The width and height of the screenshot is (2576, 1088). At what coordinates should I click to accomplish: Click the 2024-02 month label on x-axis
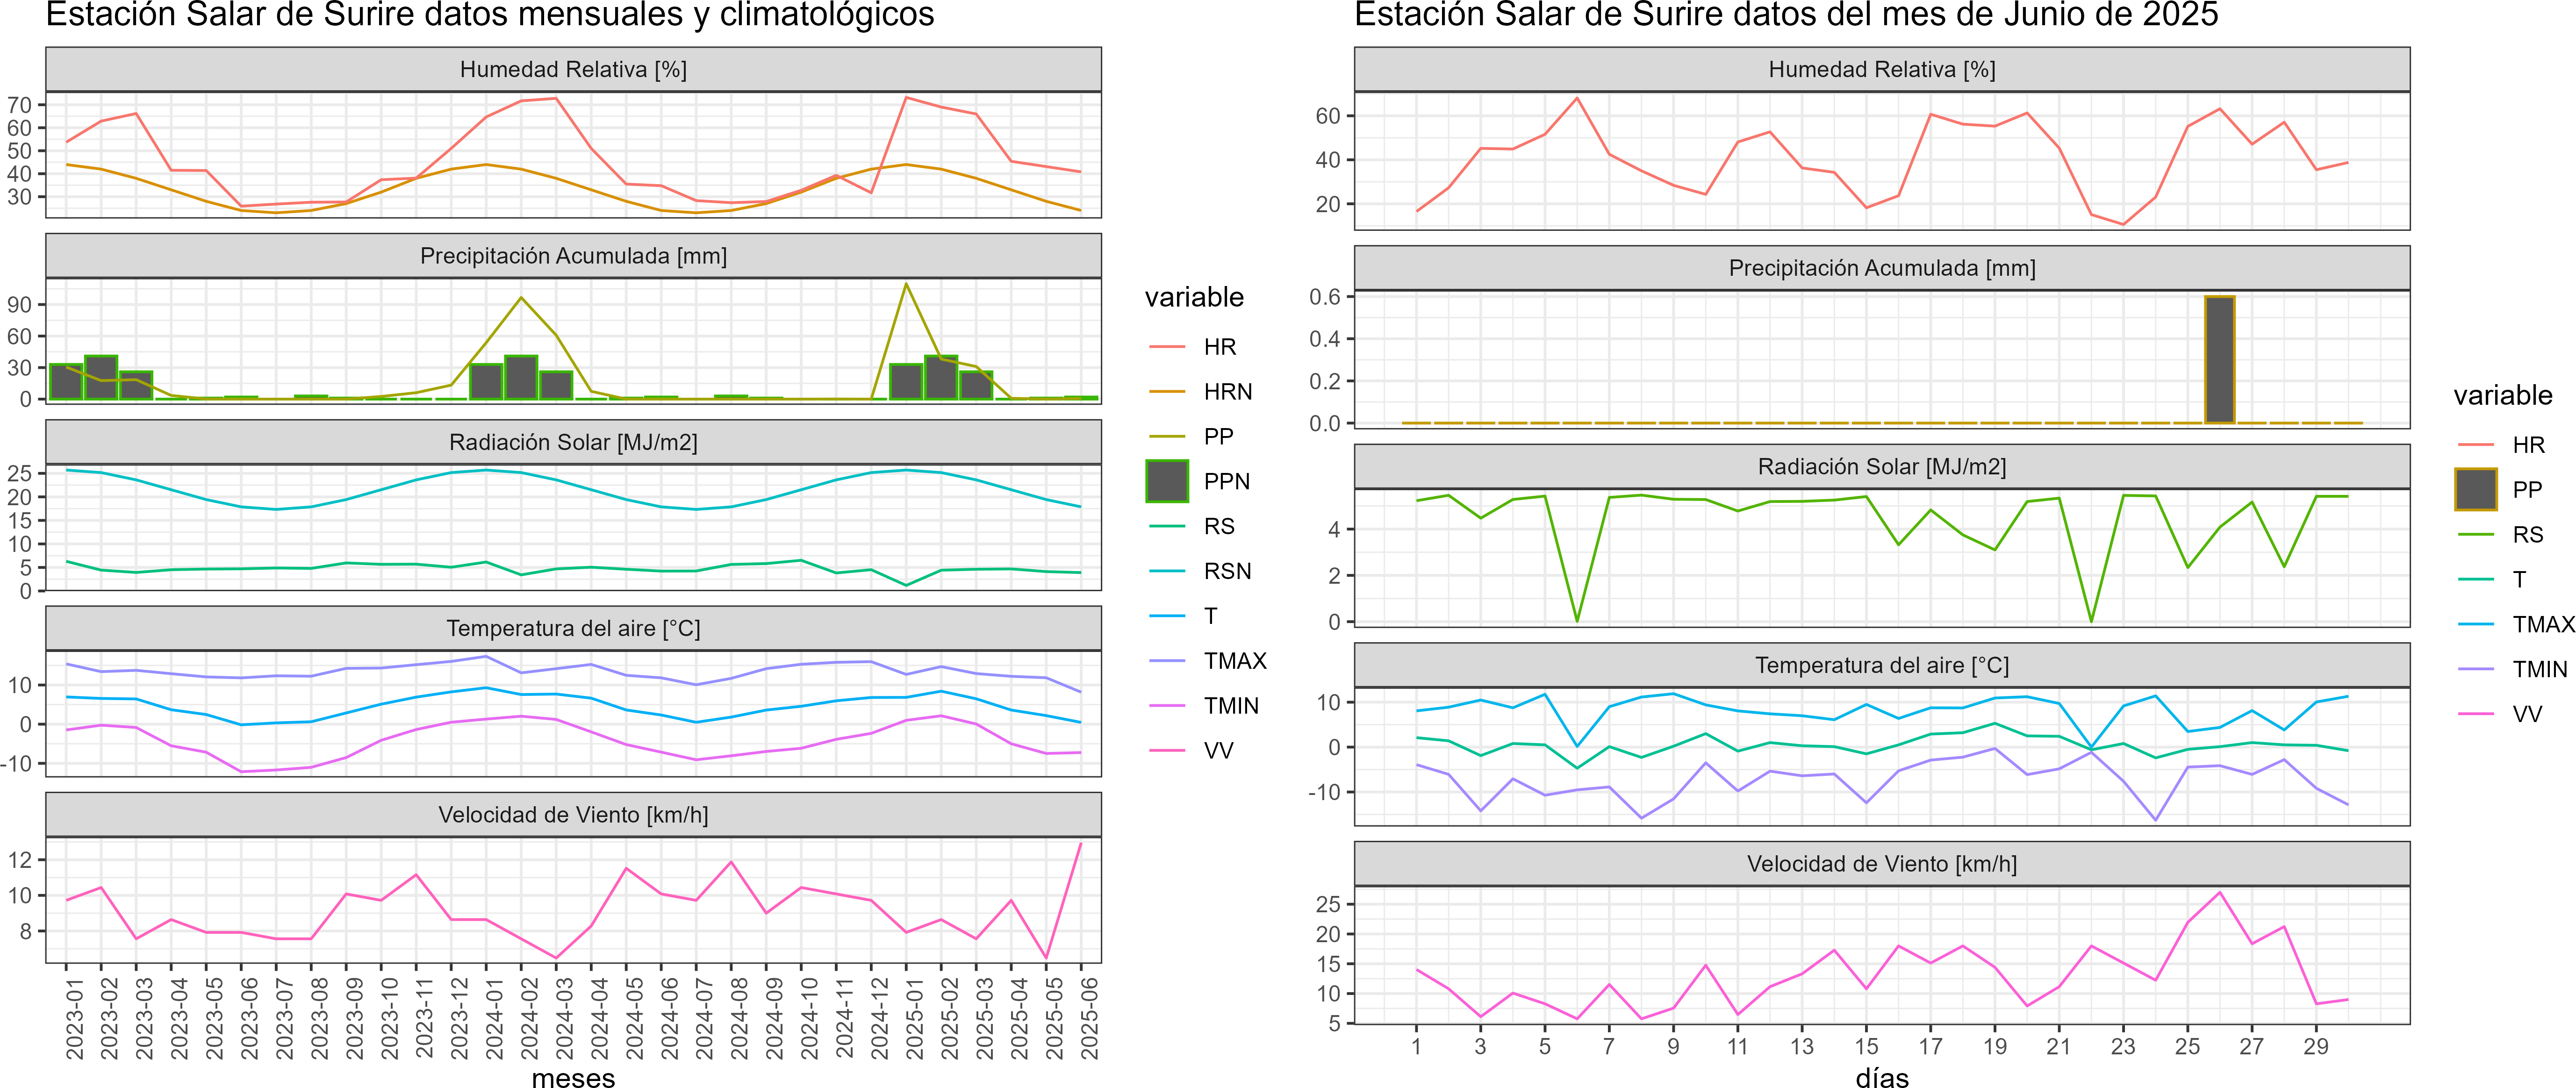pos(530,1018)
